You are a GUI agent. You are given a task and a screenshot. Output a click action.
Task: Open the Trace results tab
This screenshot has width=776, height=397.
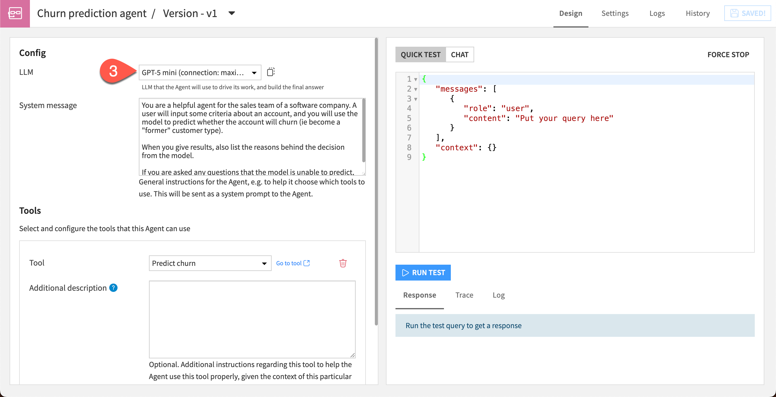pyautogui.click(x=464, y=295)
